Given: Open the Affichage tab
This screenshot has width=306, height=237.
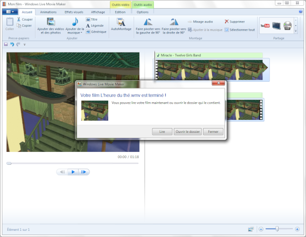Looking at the screenshot, I should click(98, 12).
